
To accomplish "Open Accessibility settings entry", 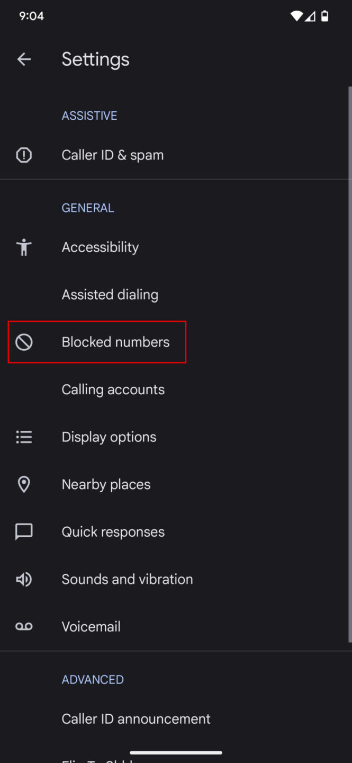I will click(x=100, y=247).
